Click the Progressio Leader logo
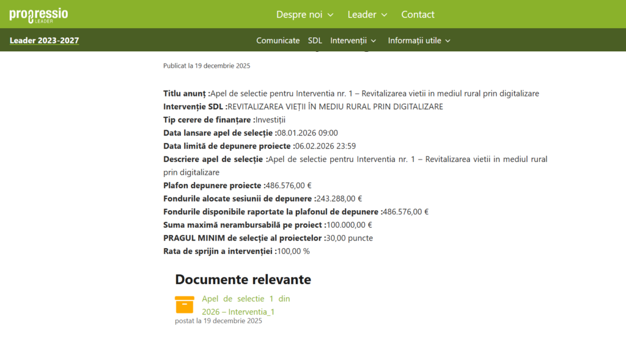Viewport: 626px width, 339px height. (x=39, y=15)
